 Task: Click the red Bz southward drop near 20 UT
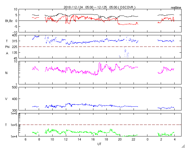118,21
